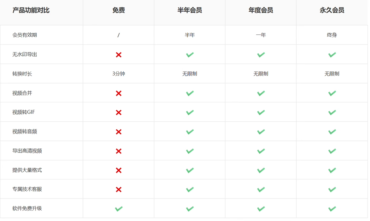The width and height of the screenshot is (370, 221).
Task: Click red cross for 视频转GIF in 免费 column
Action: pyautogui.click(x=118, y=113)
